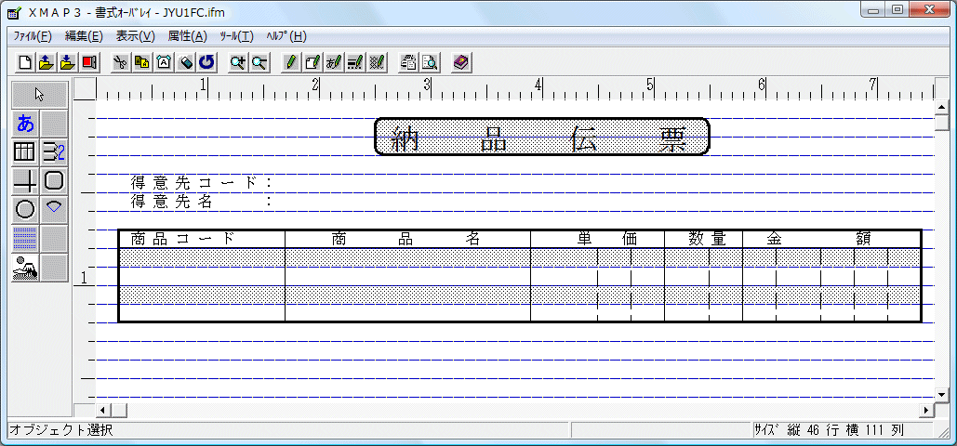
Task: Maximize the XMAP3 window
Action: point(897,10)
